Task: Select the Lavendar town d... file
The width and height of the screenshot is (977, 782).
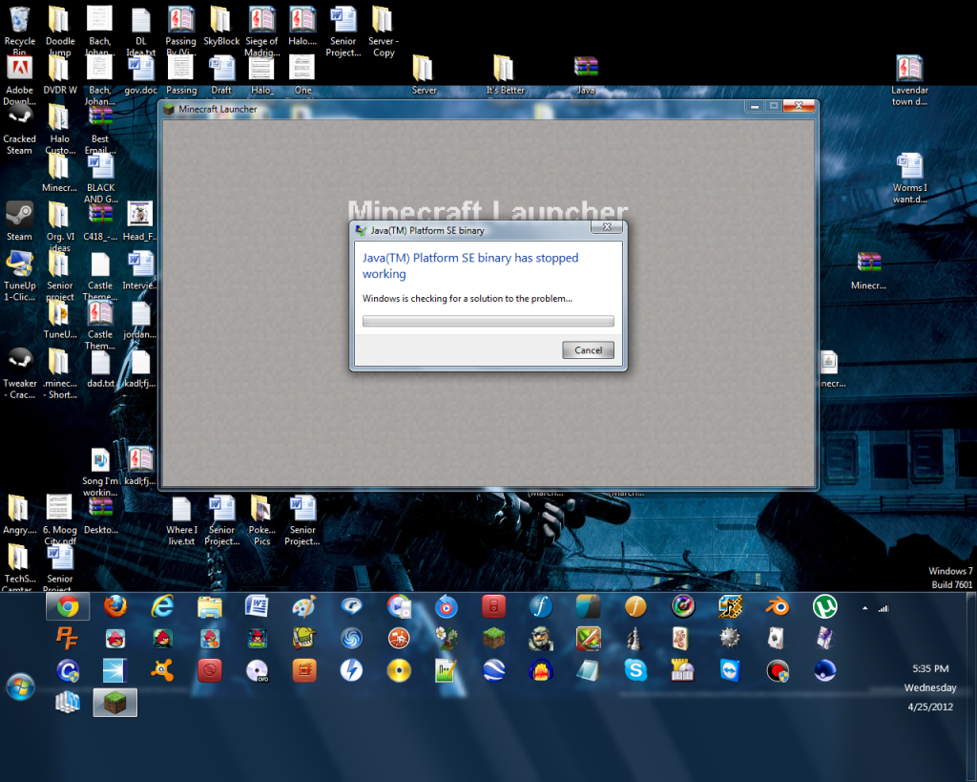Action: [909, 81]
